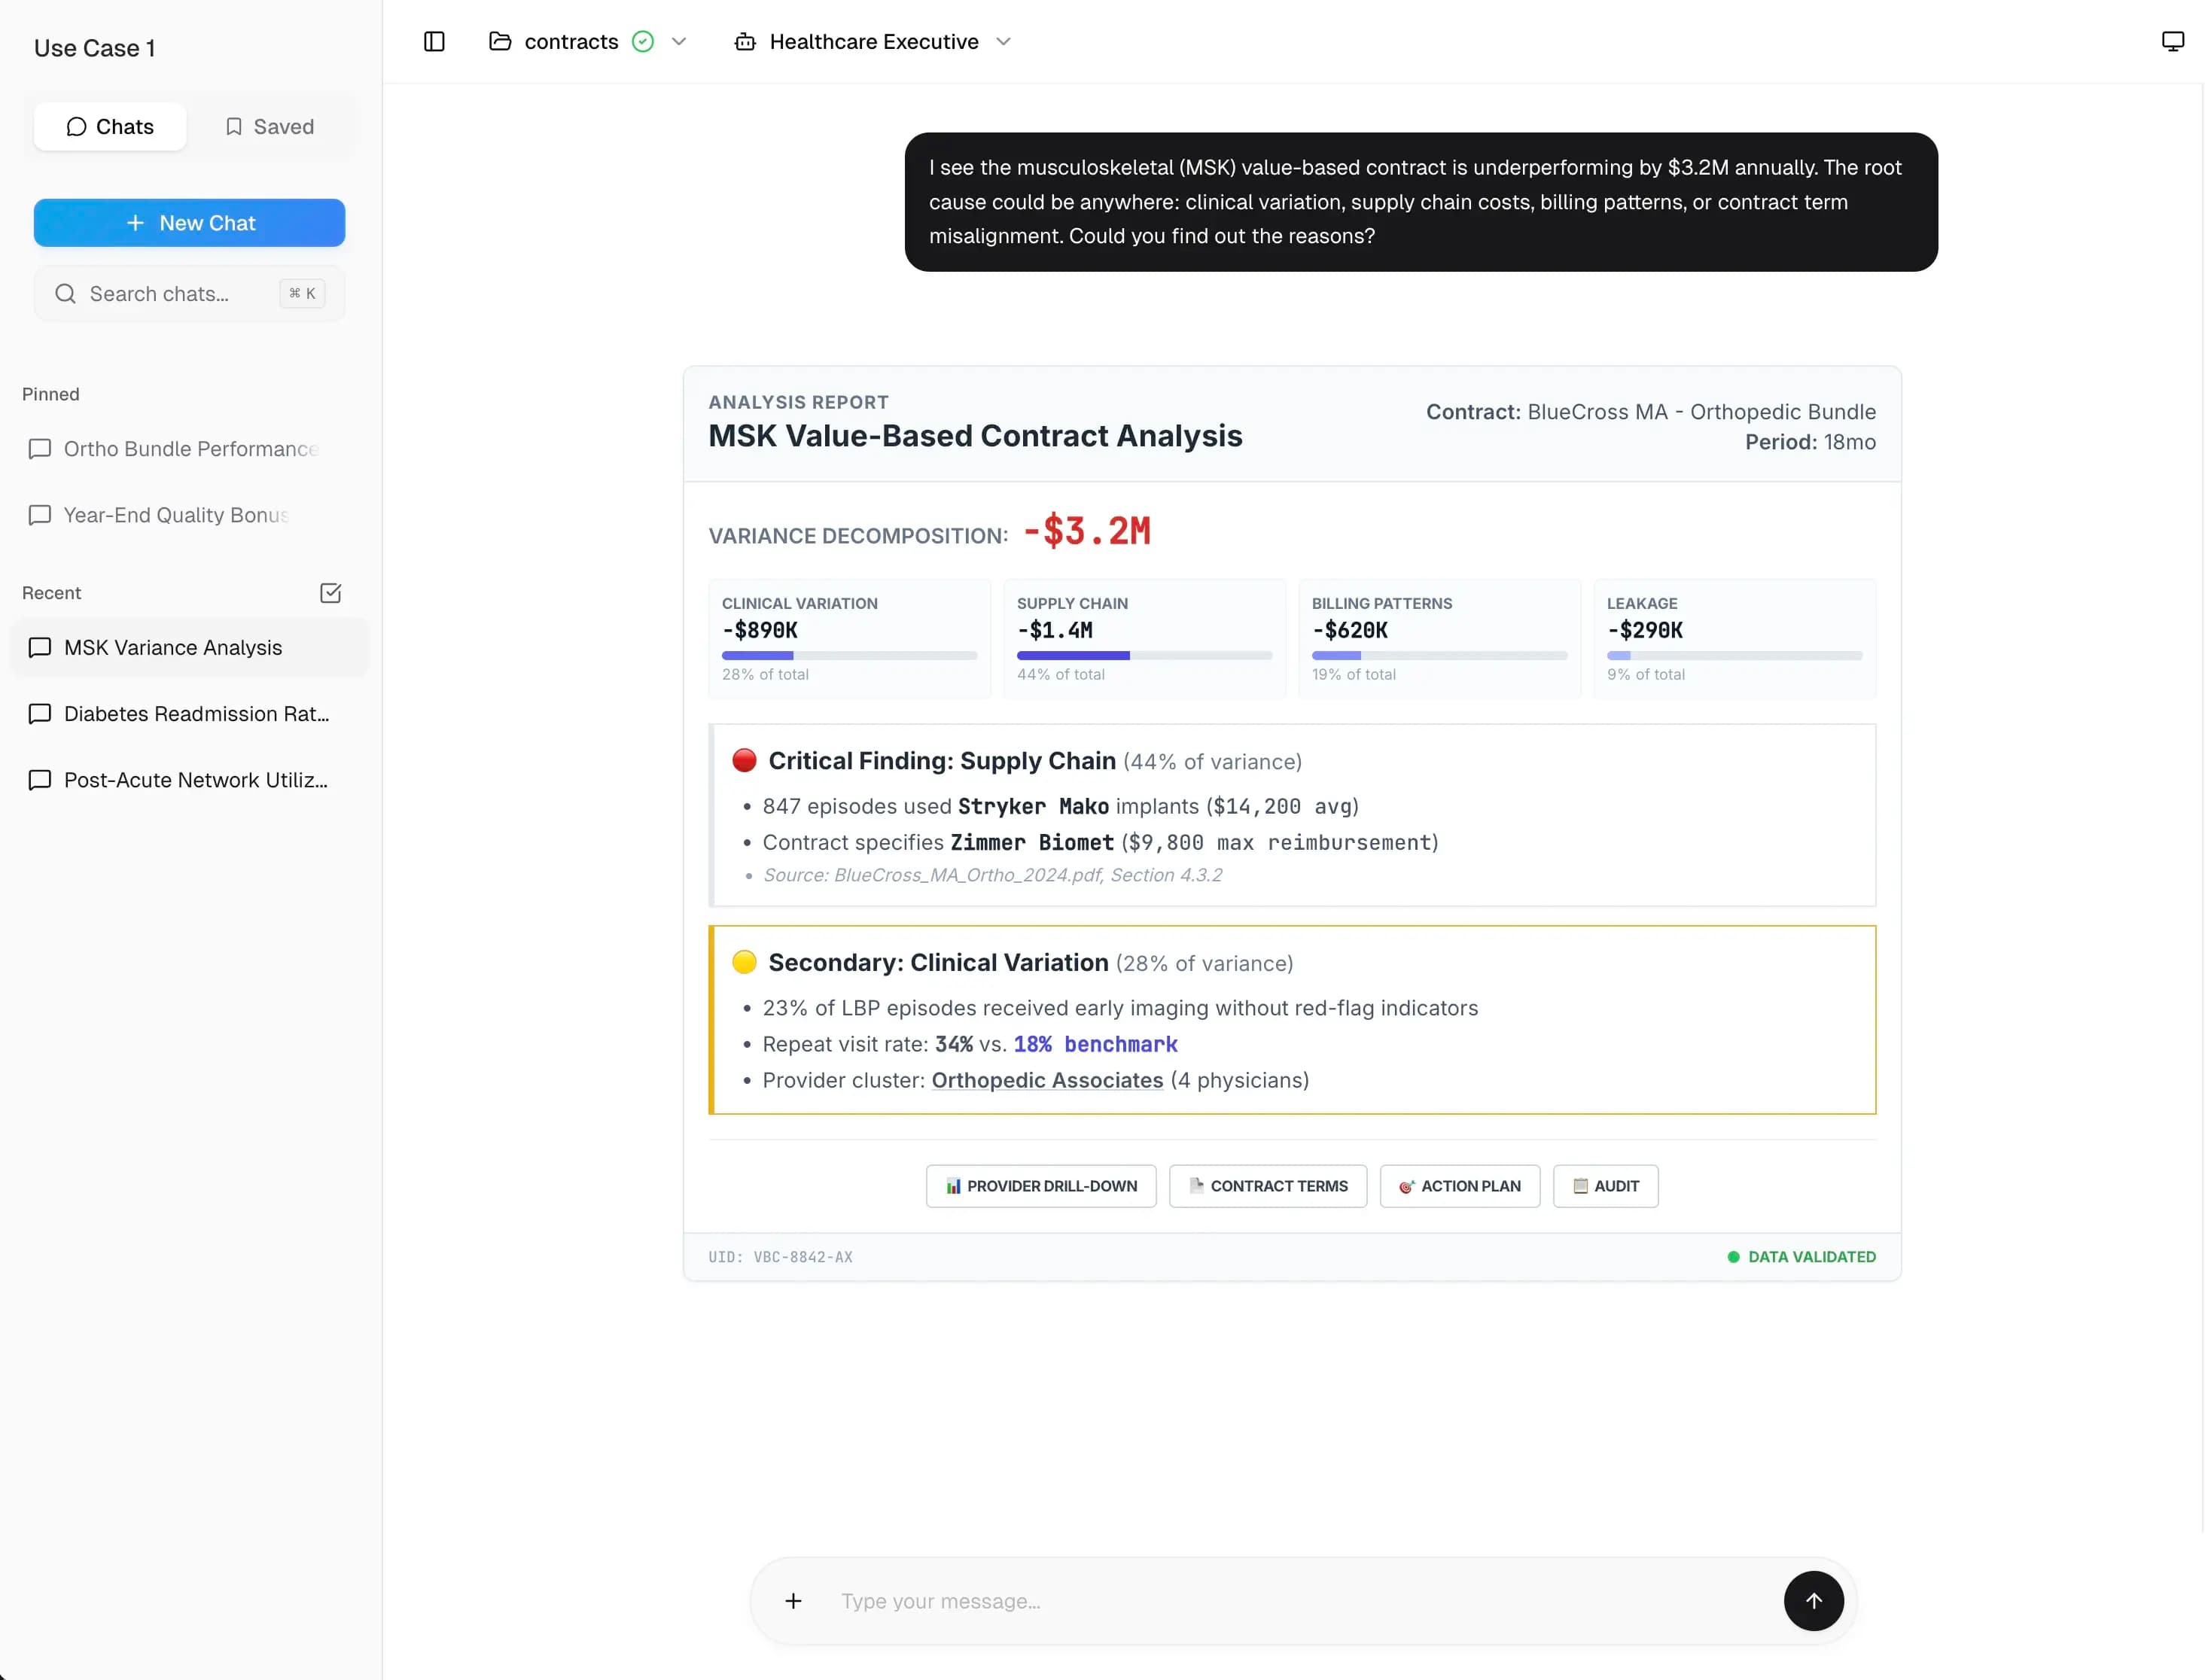Click the plus icon in the message bar

pos(793,1601)
